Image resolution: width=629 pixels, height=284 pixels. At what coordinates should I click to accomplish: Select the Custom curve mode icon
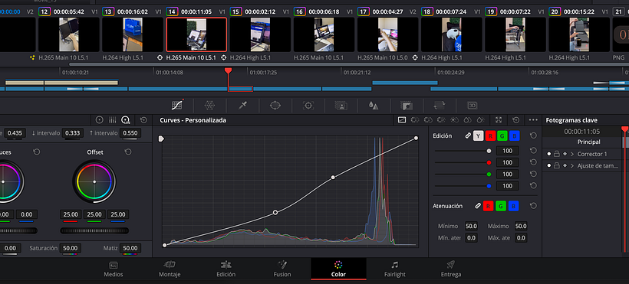pyautogui.click(x=401, y=119)
